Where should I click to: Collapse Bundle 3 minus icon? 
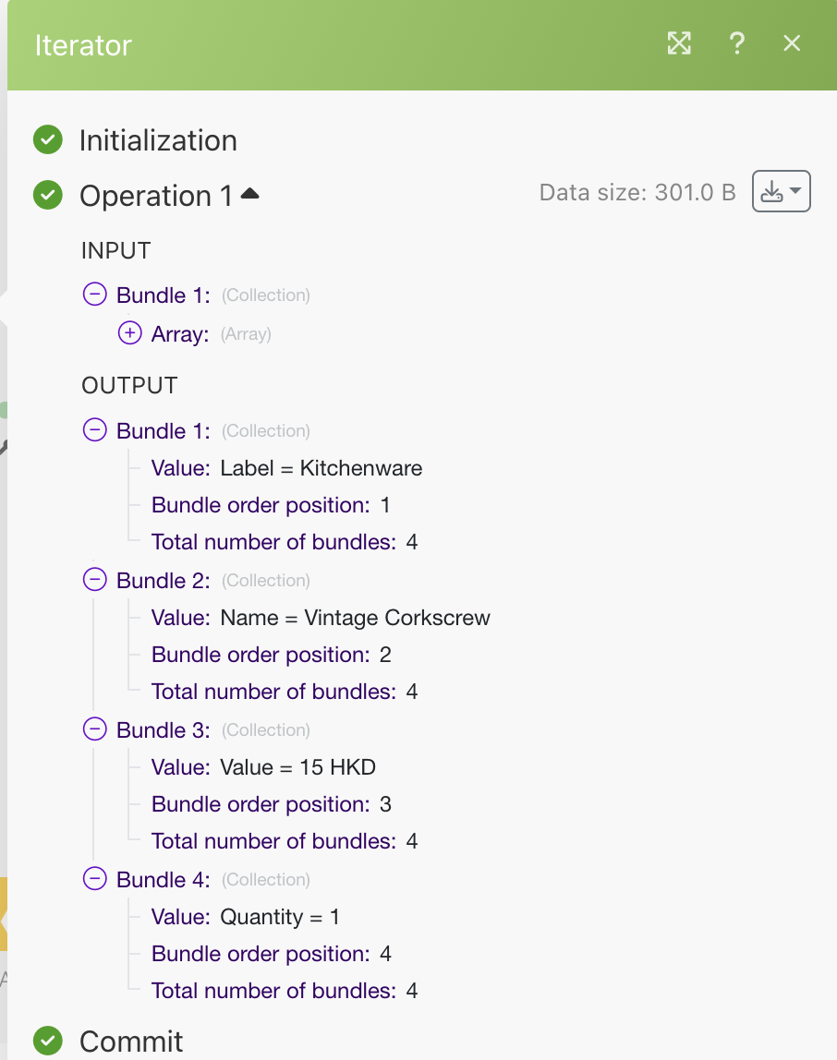[94, 729]
